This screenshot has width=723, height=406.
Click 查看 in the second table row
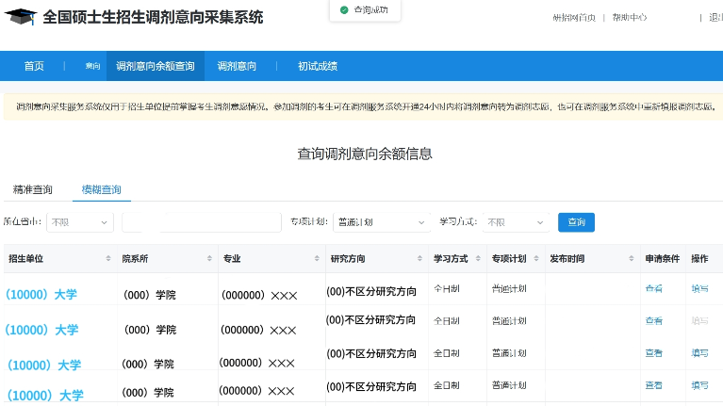point(654,320)
